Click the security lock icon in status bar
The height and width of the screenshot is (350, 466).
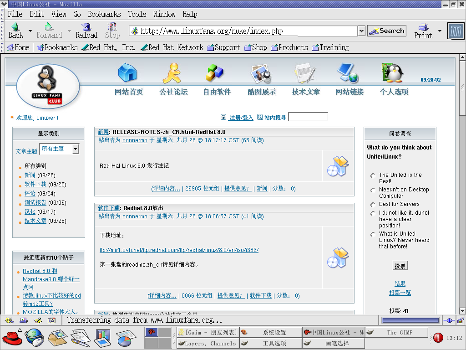click(x=461, y=320)
